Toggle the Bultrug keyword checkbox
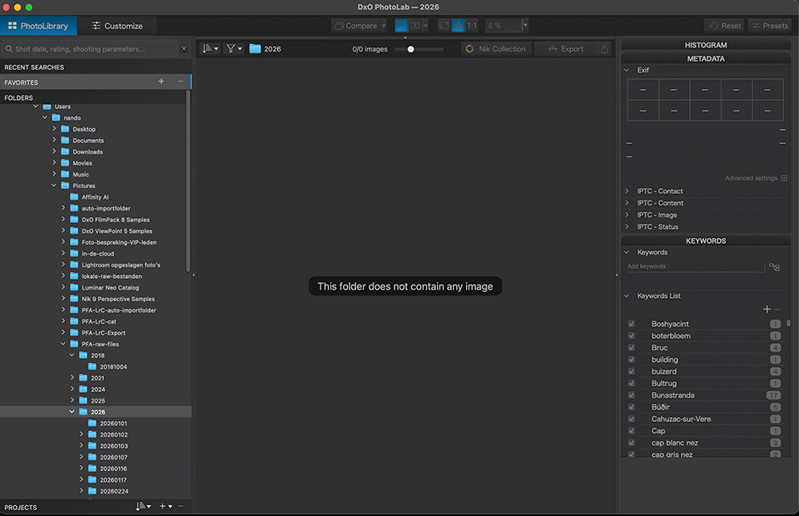This screenshot has height=516, width=799. click(x=632, y=383)
